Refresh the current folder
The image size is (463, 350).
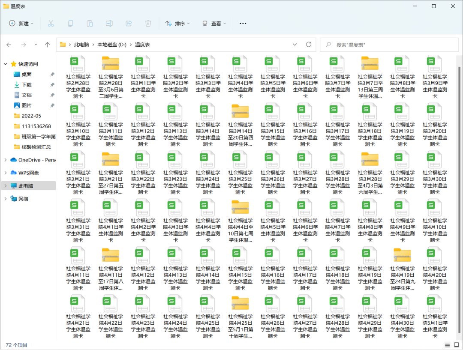(x=309, y=45)
